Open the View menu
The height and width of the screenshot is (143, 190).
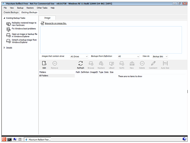point(12,8)
